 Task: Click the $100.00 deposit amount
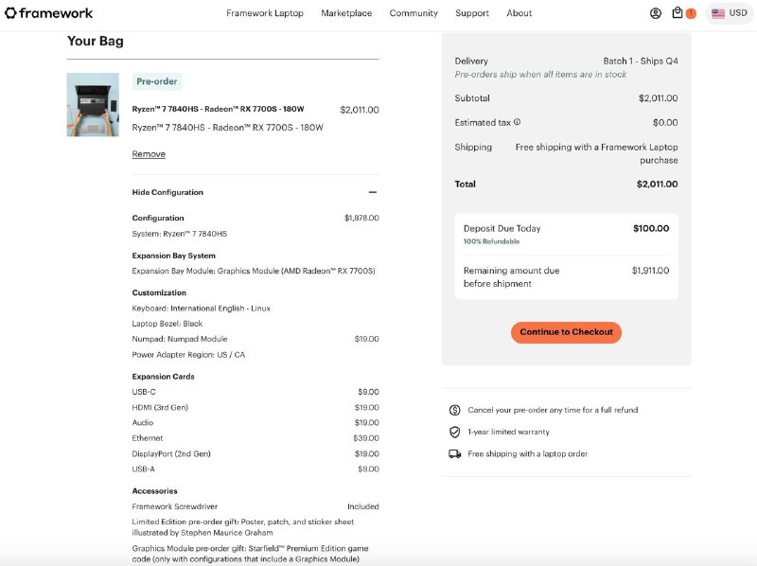(651, 228)
